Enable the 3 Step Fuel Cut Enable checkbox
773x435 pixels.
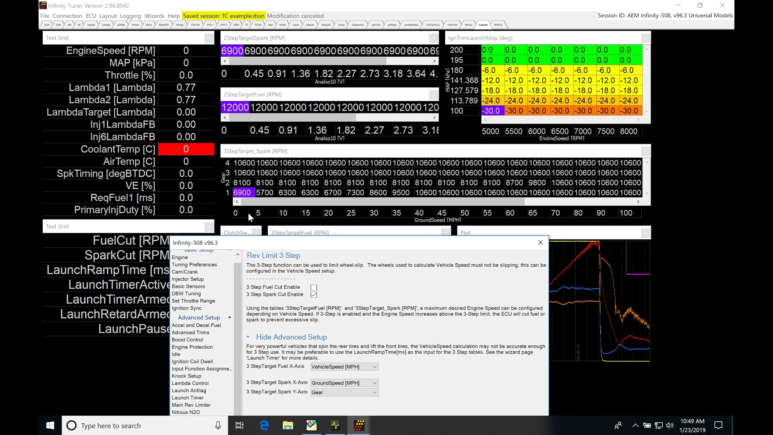[314, 287]
